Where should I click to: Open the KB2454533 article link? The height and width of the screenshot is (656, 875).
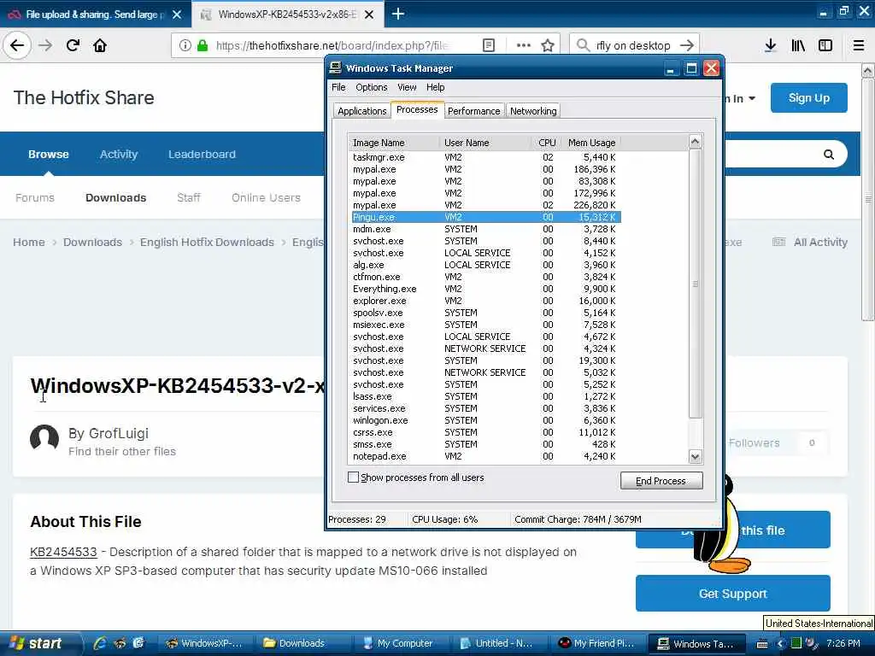tap(63, 553)
